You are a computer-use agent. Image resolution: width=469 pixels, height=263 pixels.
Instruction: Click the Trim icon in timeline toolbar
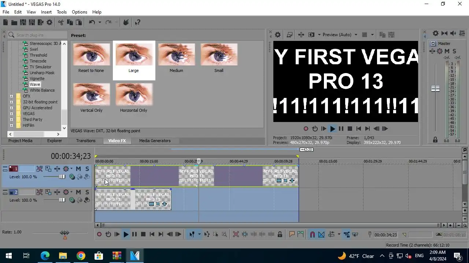pyautogui.click(x=245, y=235)
